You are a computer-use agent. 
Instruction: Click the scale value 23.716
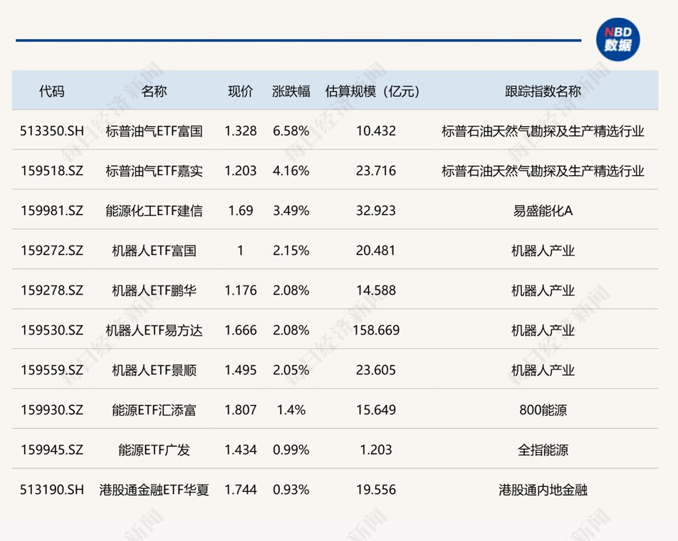click(x=376, y=171)
